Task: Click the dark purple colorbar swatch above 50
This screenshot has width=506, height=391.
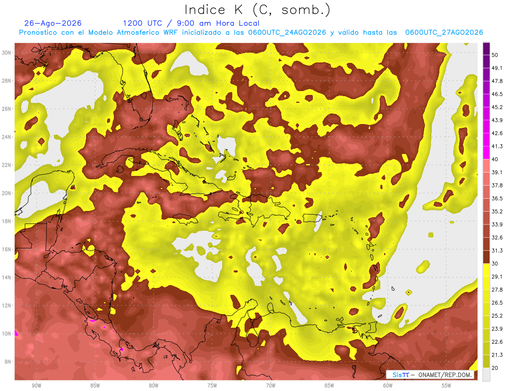Action: [486, 49]
